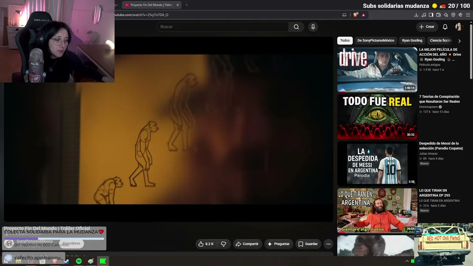This screenshot has width=473, height=266.
Task: Open the paint palette app in taskbar
Action: point(91,261)
